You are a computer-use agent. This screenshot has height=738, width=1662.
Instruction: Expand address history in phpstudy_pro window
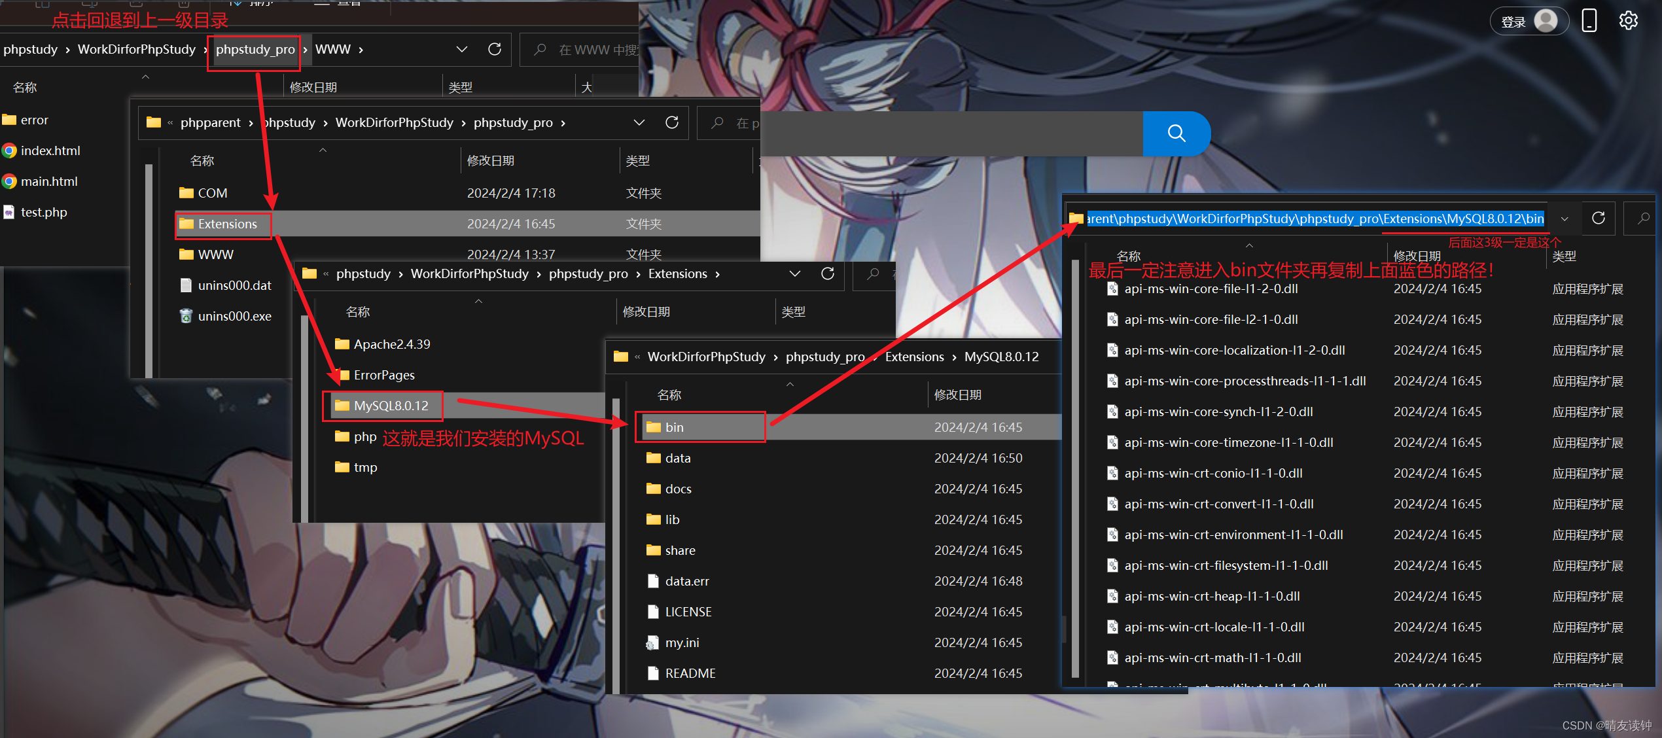tap(639, 122)
